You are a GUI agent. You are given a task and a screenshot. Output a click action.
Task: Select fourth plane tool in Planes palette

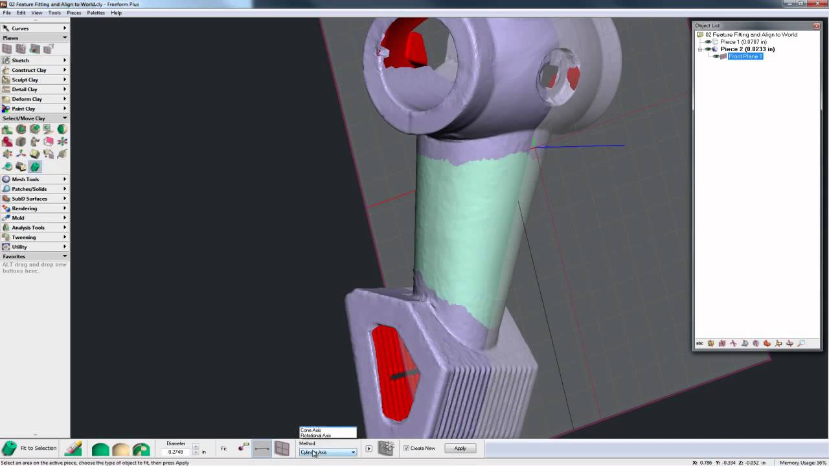[49, 49]
